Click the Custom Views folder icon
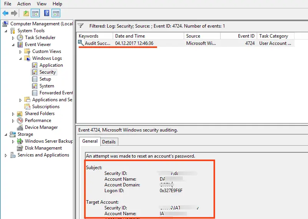Screen dimensions: 308x219 click(27, 51)
